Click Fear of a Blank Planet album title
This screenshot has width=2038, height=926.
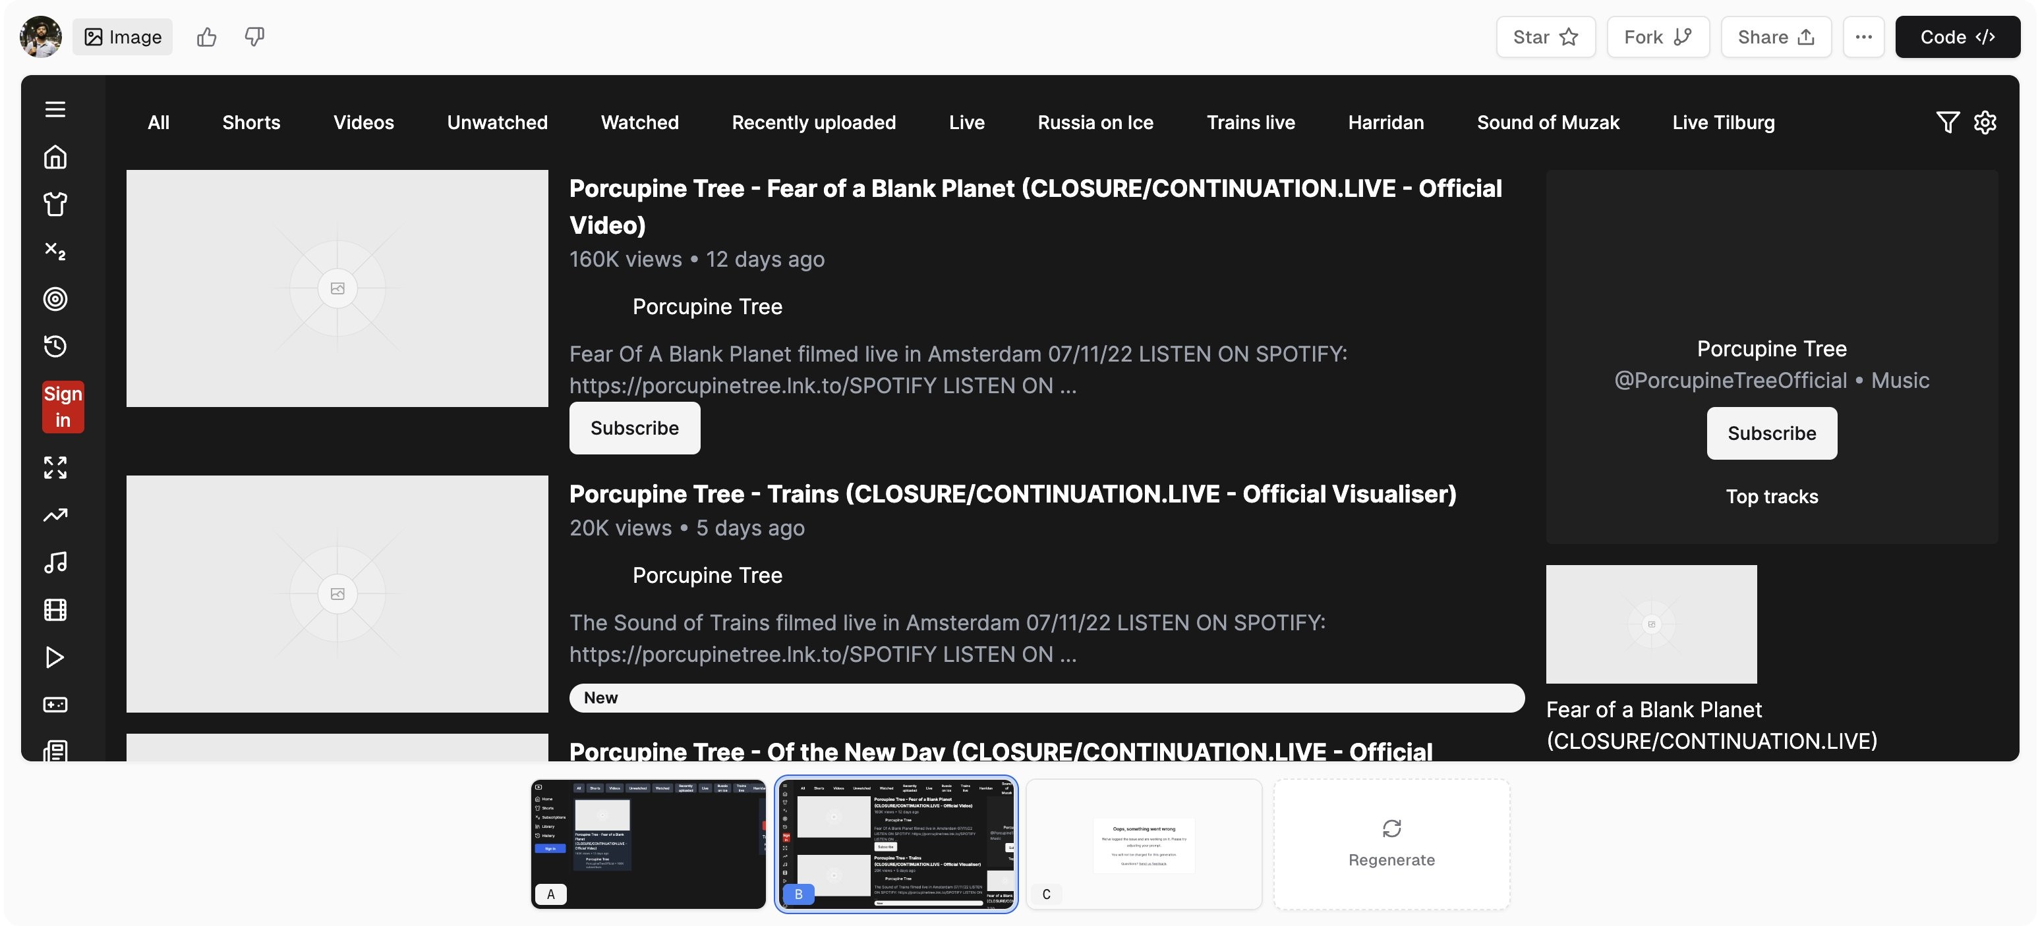coord(1711,724)
